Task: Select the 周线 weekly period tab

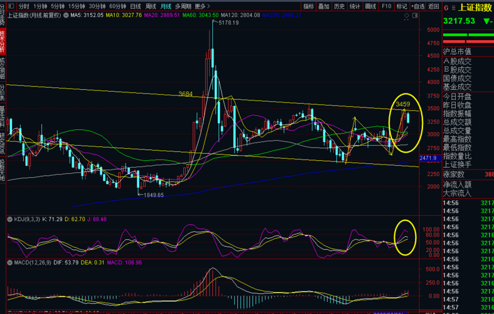Action: pos(151,6)
